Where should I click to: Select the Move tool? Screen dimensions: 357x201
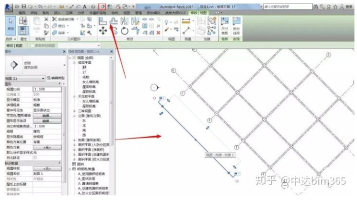tap(103, 31)
